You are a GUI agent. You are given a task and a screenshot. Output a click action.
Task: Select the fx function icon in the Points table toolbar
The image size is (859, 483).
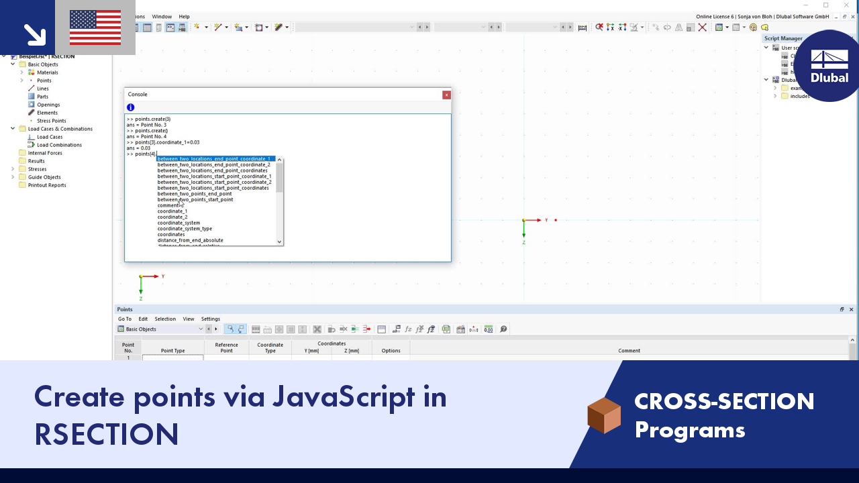click(409, 329)
